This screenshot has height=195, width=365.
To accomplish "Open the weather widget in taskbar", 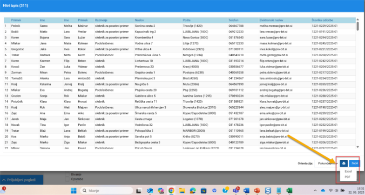I will tap(3, 190).
